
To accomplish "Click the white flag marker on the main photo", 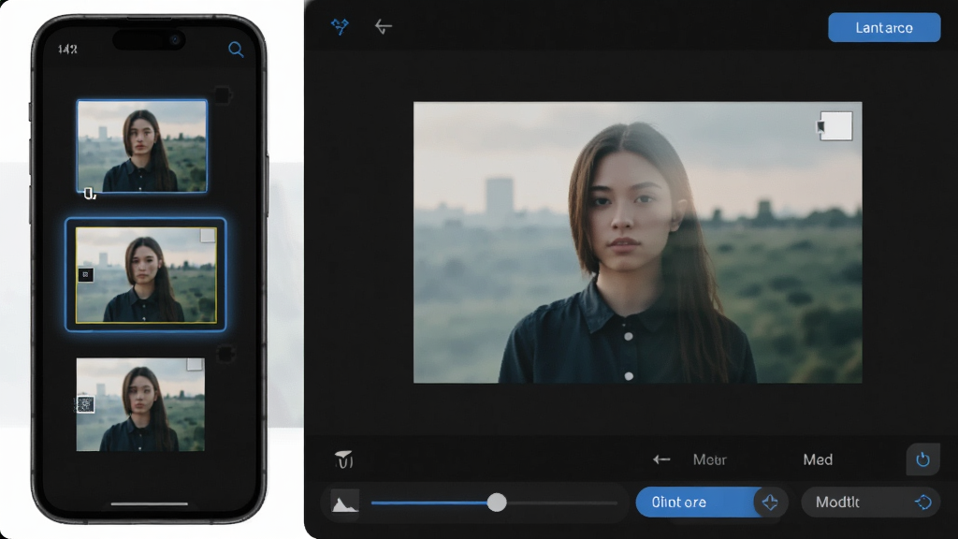I will pos(835,126).
